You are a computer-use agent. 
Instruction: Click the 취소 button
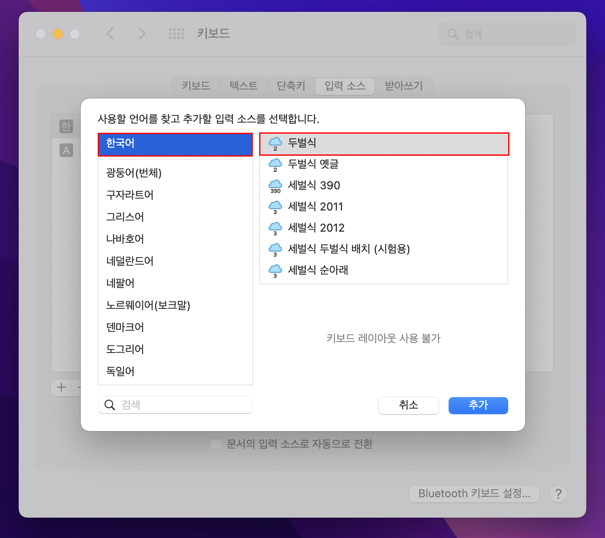click(409, 405)
